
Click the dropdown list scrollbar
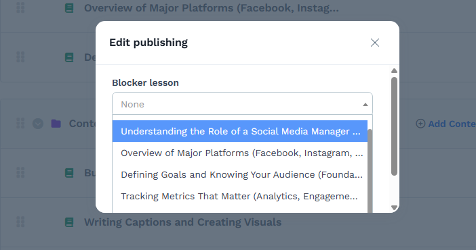point(370,171)
